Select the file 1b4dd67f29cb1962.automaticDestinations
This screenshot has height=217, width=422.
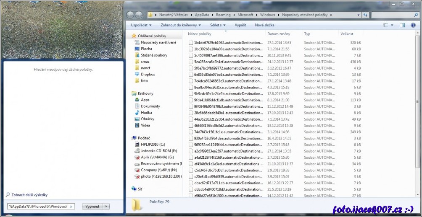coord(227,43)
